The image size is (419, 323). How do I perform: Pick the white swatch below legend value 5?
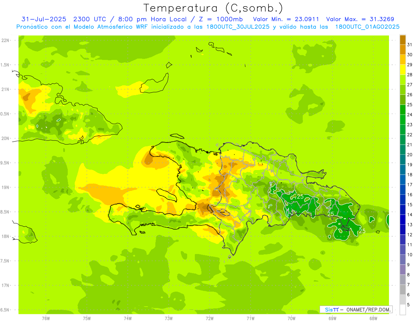pyautogui.click(x=403, y=310)
